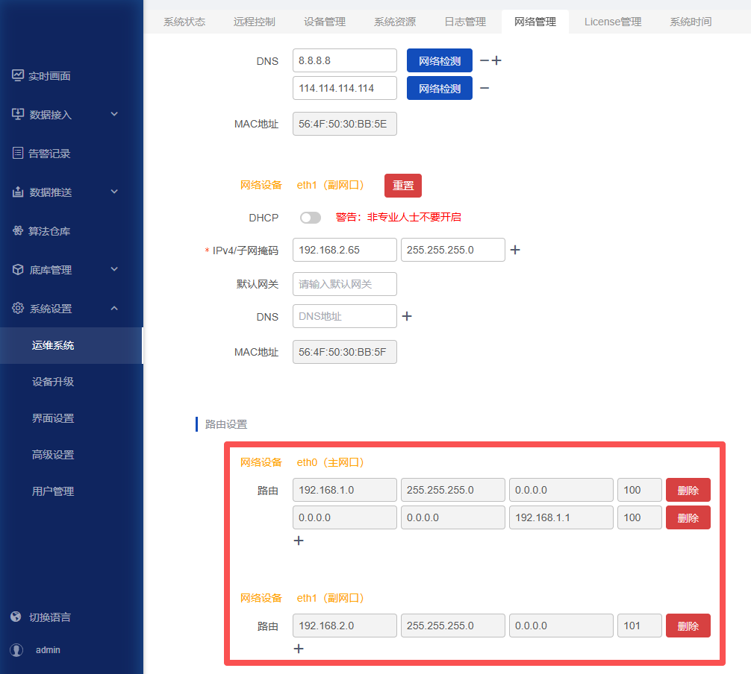Remove the 114.114.114.114 DNS entry with minus icon
The image size is (751, 674).
pyautogui.click(x=484, y=88)
